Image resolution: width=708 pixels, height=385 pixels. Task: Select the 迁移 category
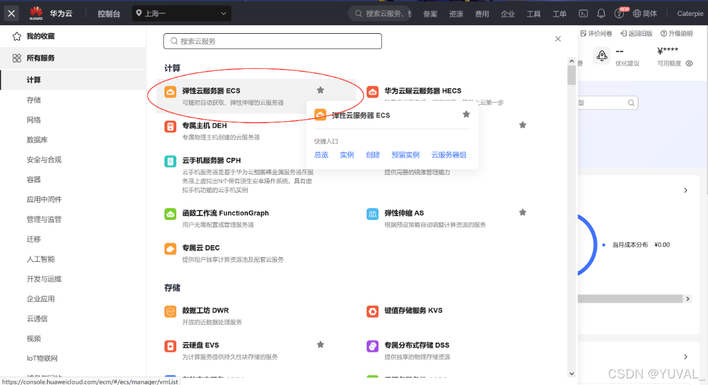pos(34,239)
